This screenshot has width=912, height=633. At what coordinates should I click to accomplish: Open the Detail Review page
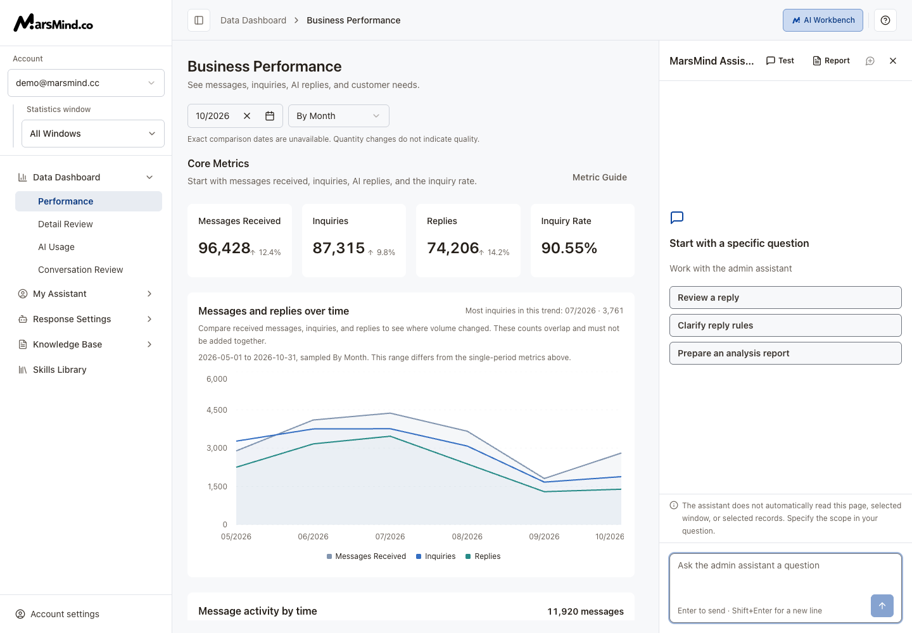pos(89,224)
